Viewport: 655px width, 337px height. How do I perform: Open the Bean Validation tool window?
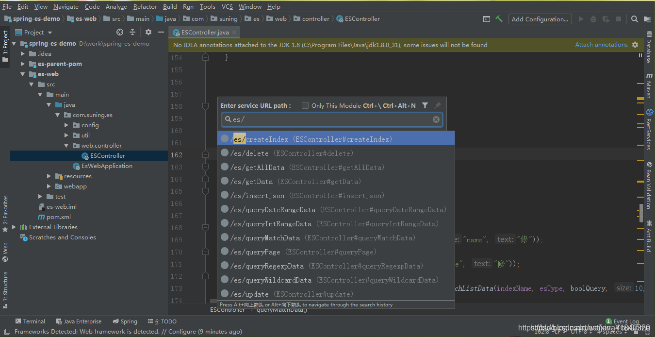pos(649,185)
